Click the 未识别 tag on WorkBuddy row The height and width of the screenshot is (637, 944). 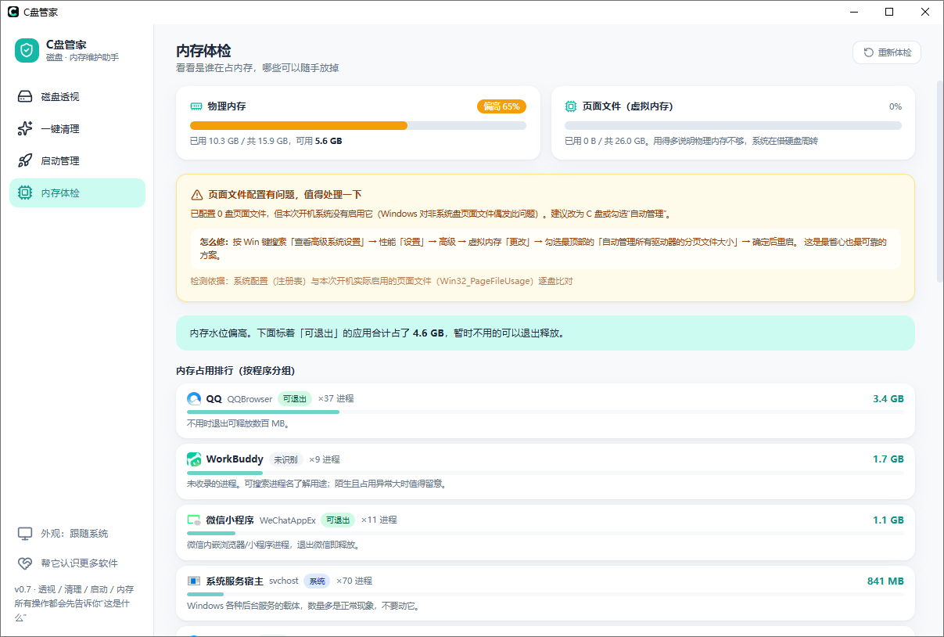[285, 459]
